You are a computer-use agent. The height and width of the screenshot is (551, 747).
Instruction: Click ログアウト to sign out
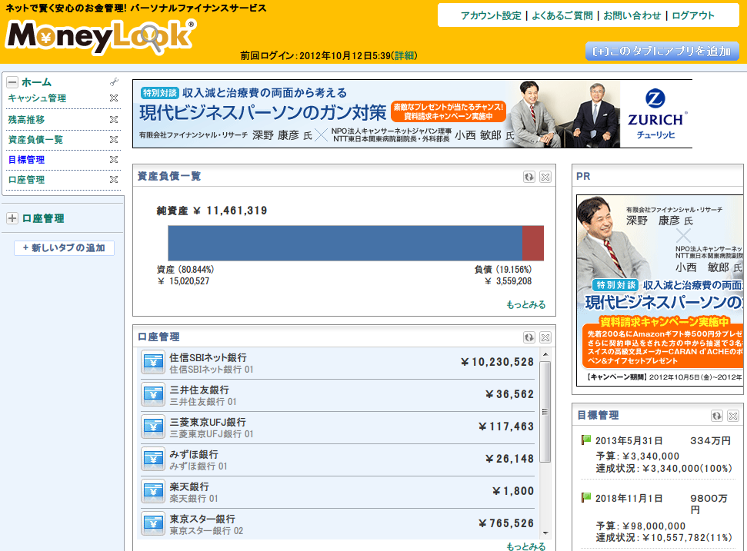pyautogui.click(x=693, y=15)
